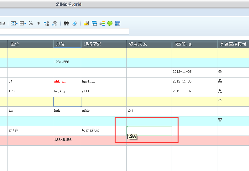The height and width of the screenshot is (171, 249).
Task: Click 是 in the 2012-11-07 row
Action: (x=220, y=91)
